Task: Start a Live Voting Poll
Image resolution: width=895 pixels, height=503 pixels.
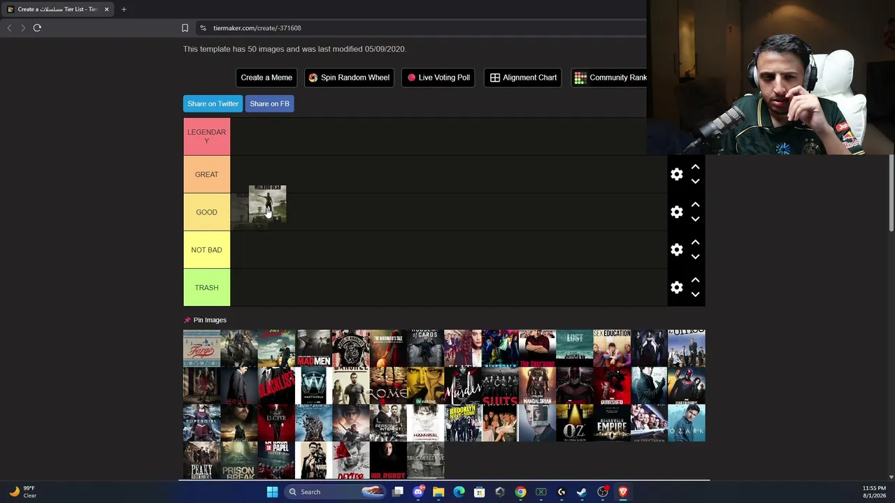Action: [438, 78]
